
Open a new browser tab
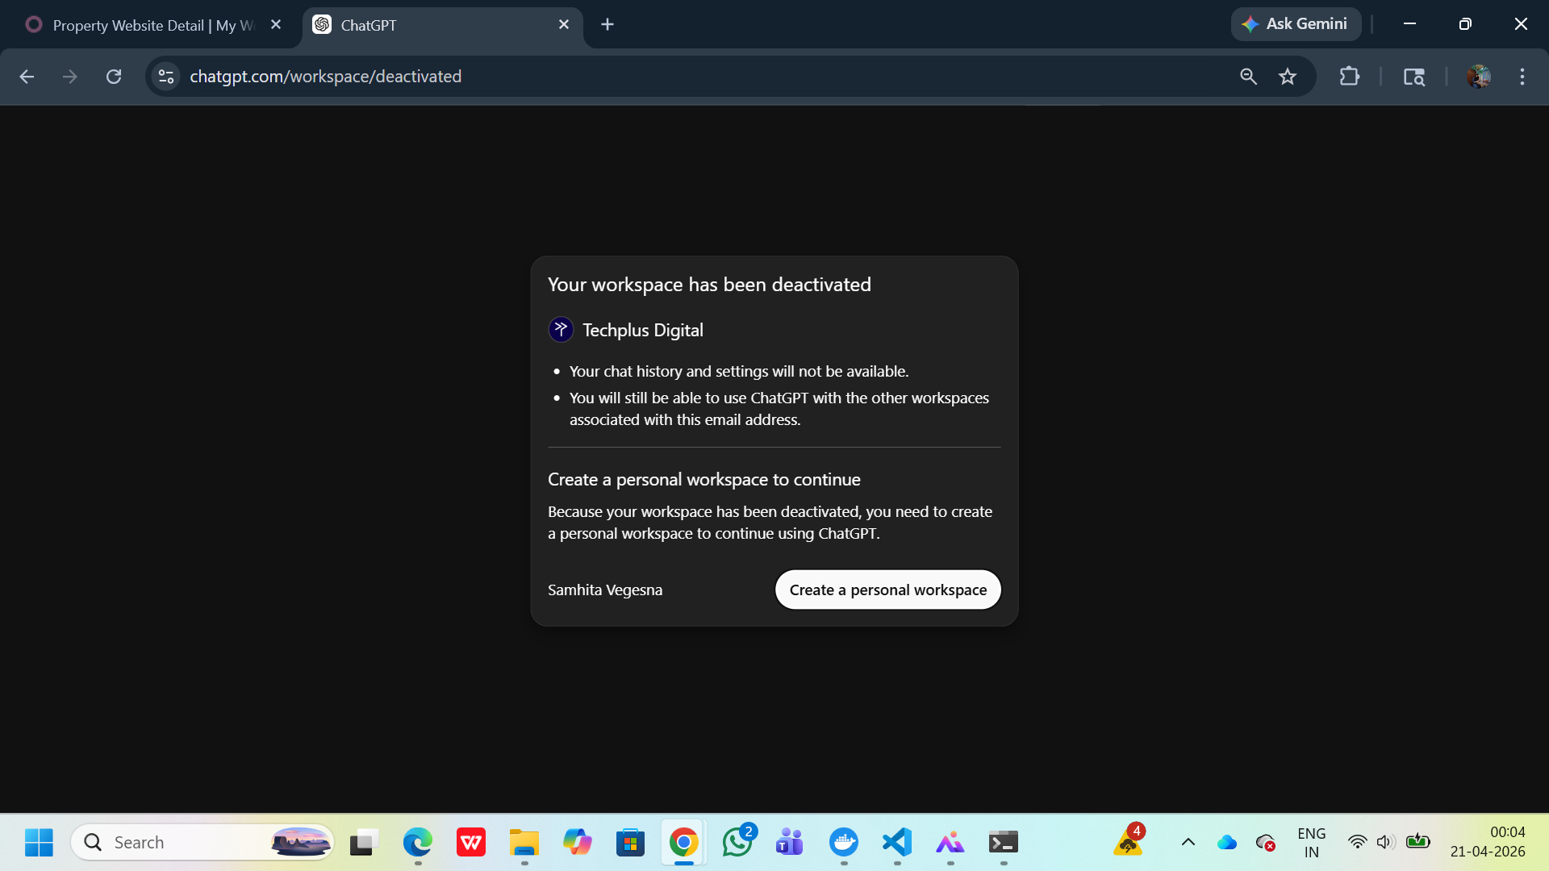(607, 25)
